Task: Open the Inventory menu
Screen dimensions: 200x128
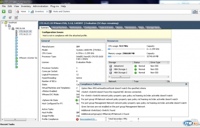Action: click(x=26, y=6)
